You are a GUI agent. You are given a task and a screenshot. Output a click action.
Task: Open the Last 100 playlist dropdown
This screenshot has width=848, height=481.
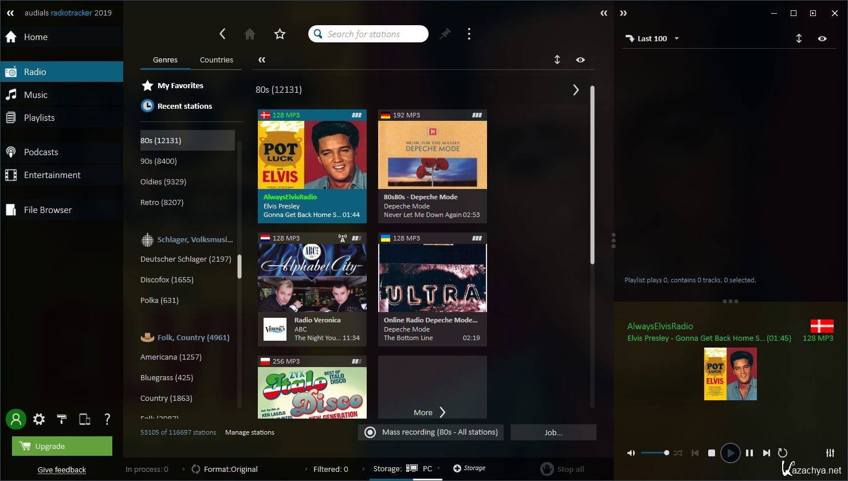653,38
